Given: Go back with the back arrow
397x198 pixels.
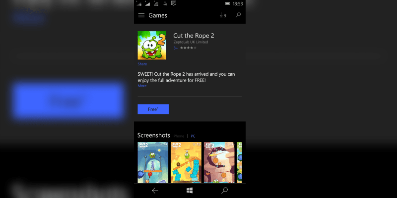Looking at the screenshot, I should click(x=155, y=191).
